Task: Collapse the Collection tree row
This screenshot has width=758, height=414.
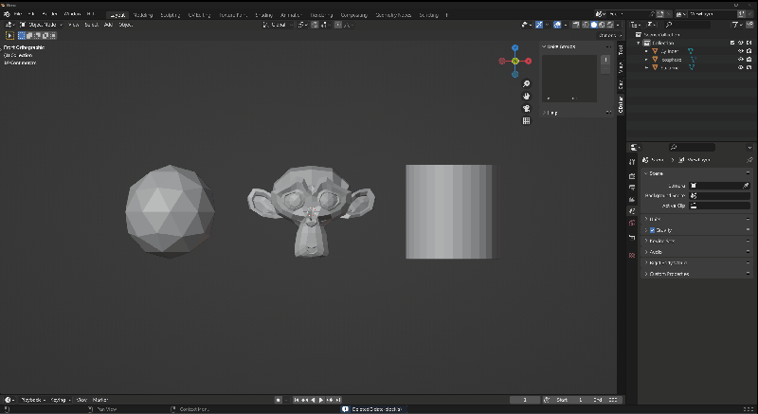Action: click(x=639, y=43)
